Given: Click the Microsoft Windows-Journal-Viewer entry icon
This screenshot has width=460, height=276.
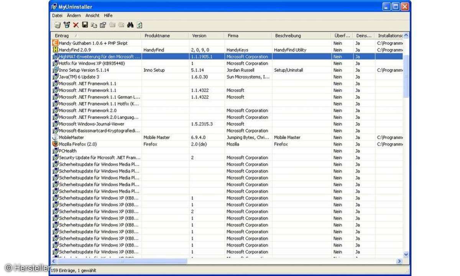Looking at the screenshot, I should click(55, 124).
